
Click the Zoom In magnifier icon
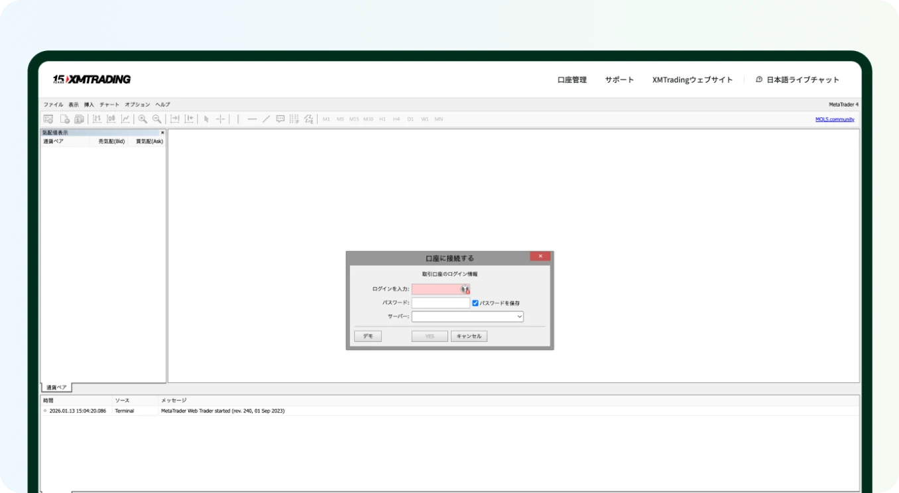(x=143, y=119)
